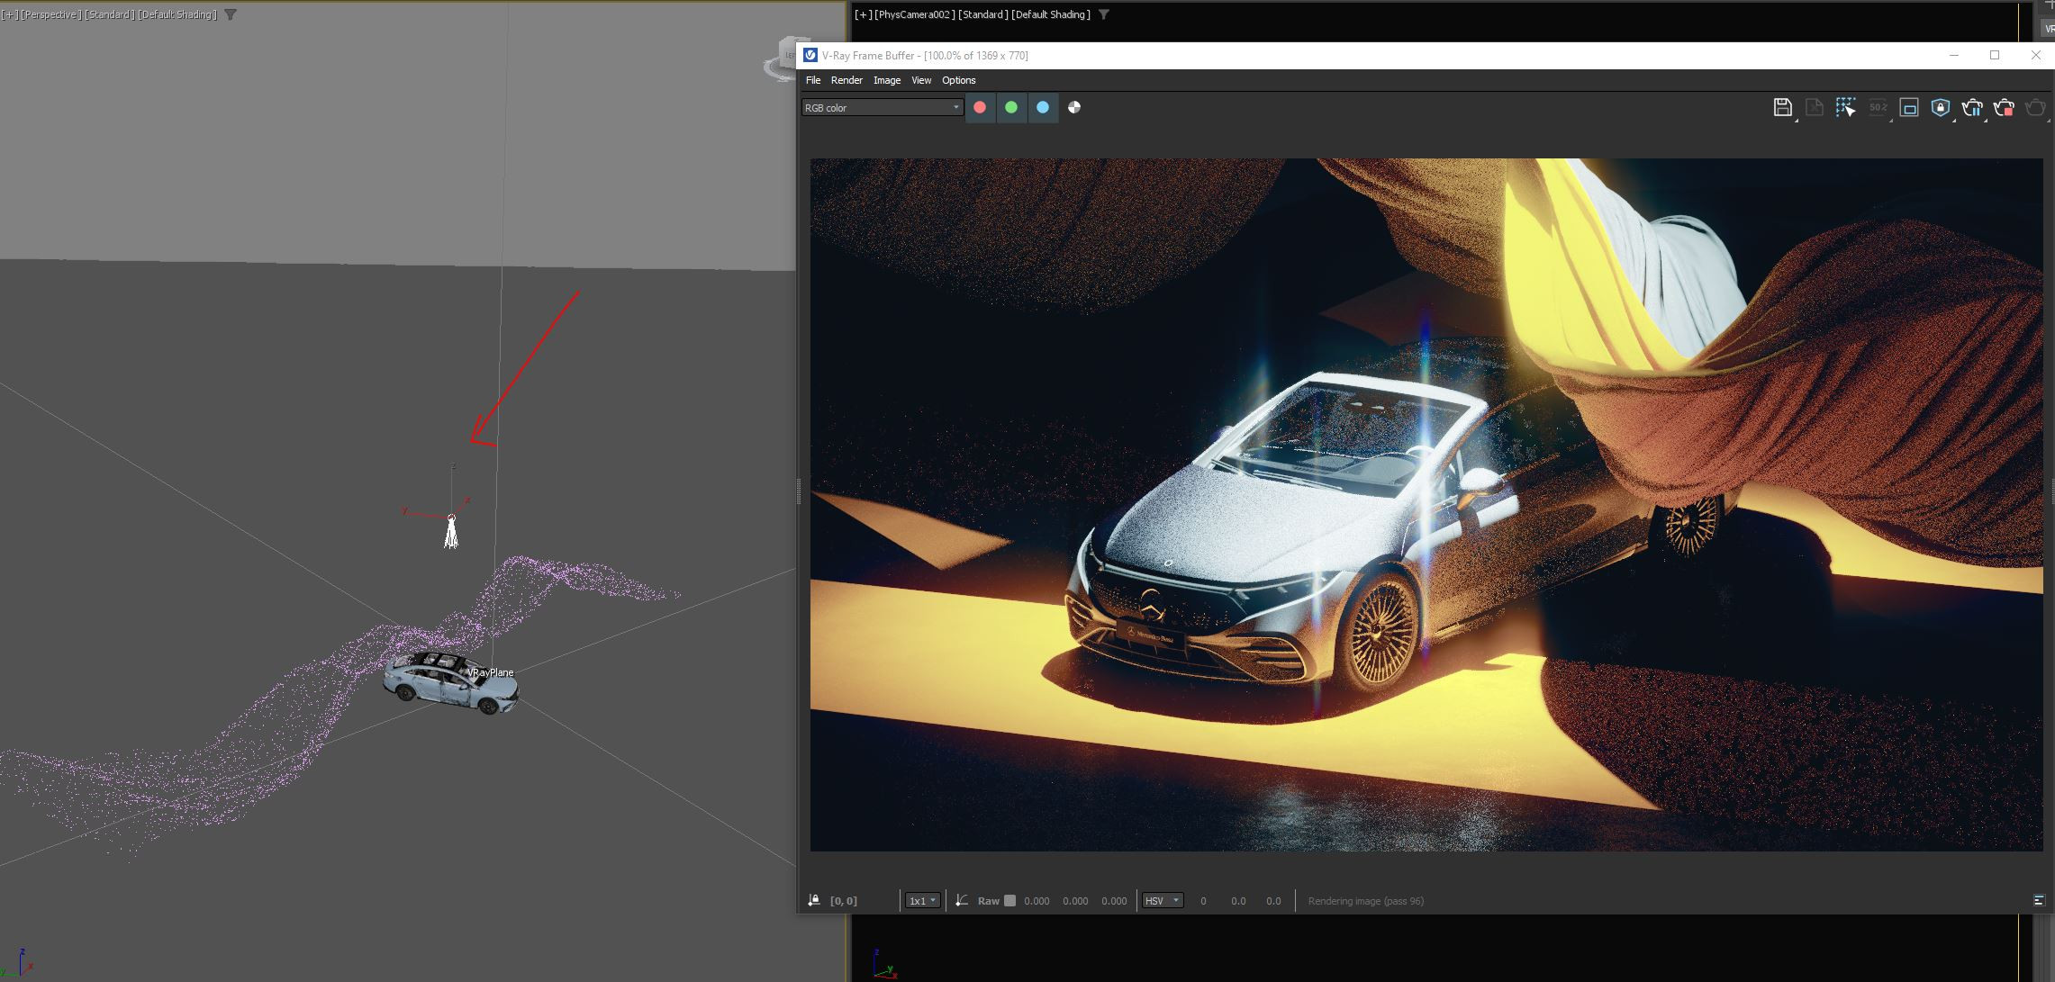Open Default Shading menu in PhysCamera002 viewport
The width and height of the screenshot is (2055, 982).
1051,14
